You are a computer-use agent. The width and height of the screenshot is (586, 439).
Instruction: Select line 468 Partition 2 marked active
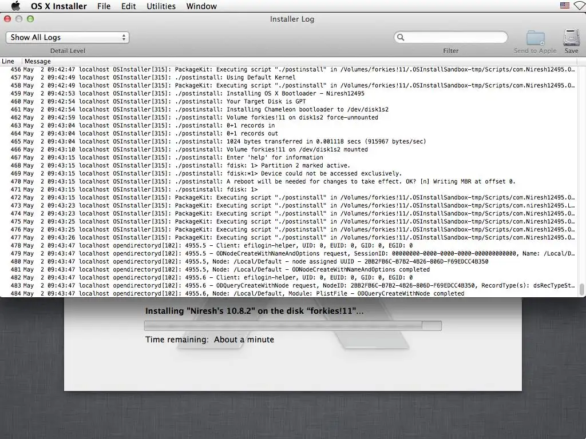290,165
